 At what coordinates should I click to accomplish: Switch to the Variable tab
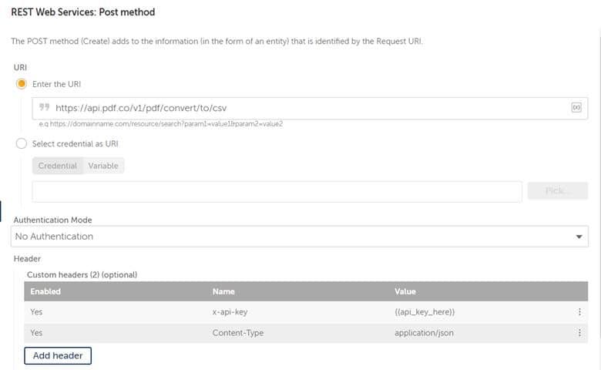tap(103, 166)
